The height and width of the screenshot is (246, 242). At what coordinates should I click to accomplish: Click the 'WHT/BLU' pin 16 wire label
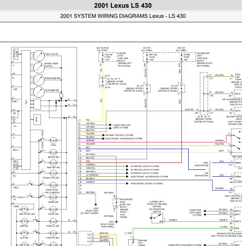point(91,171)
